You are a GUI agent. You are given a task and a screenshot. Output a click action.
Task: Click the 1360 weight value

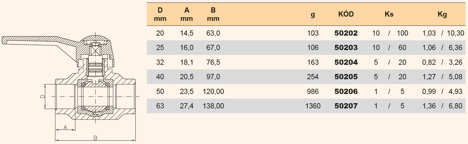tap(314, 106)
